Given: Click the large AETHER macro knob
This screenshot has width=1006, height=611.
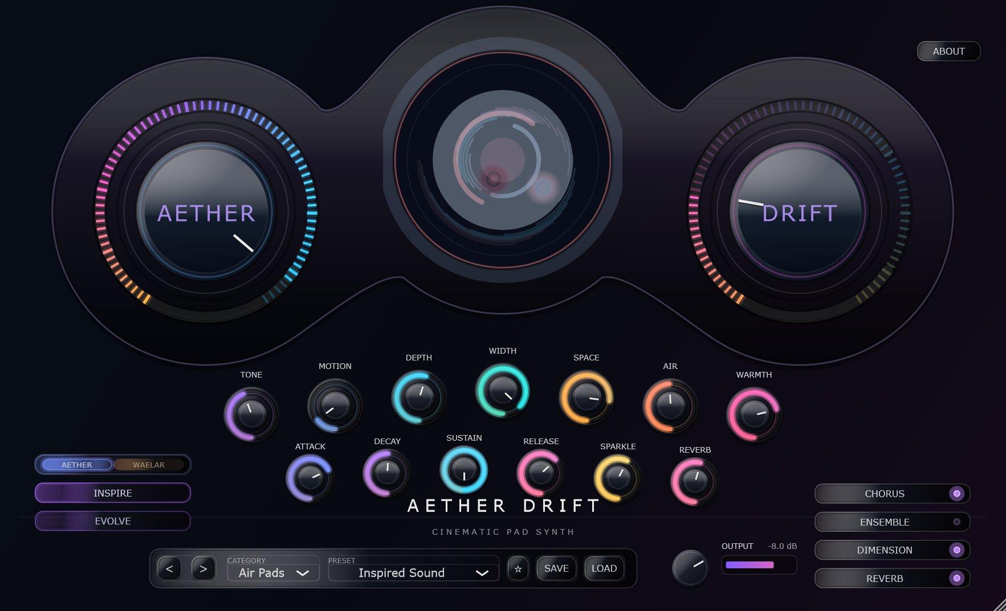Looking at the screenshot, I should [x=206, y=212].
